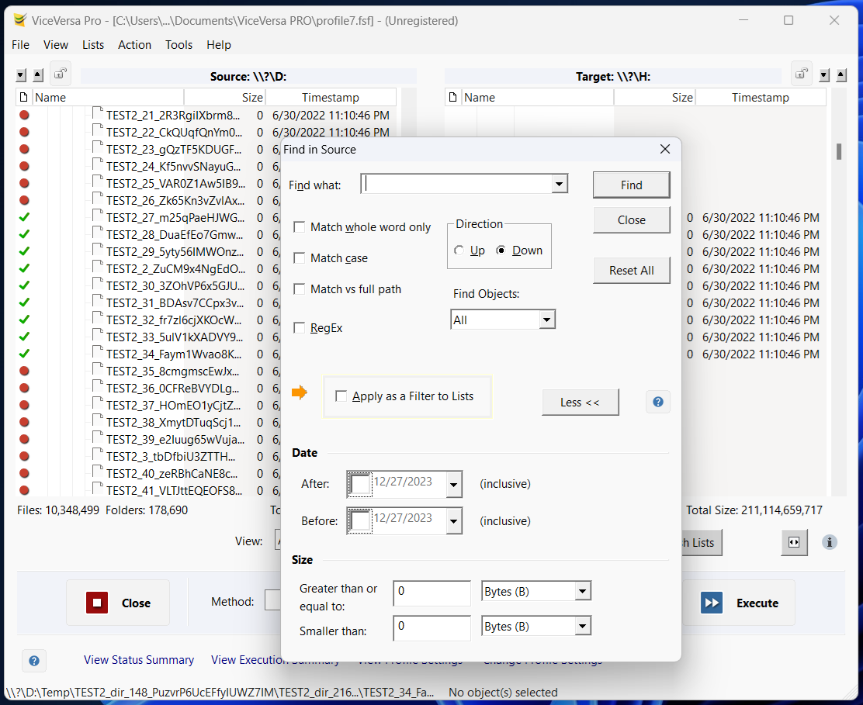Enable Match vs full path

click(300, 289)
